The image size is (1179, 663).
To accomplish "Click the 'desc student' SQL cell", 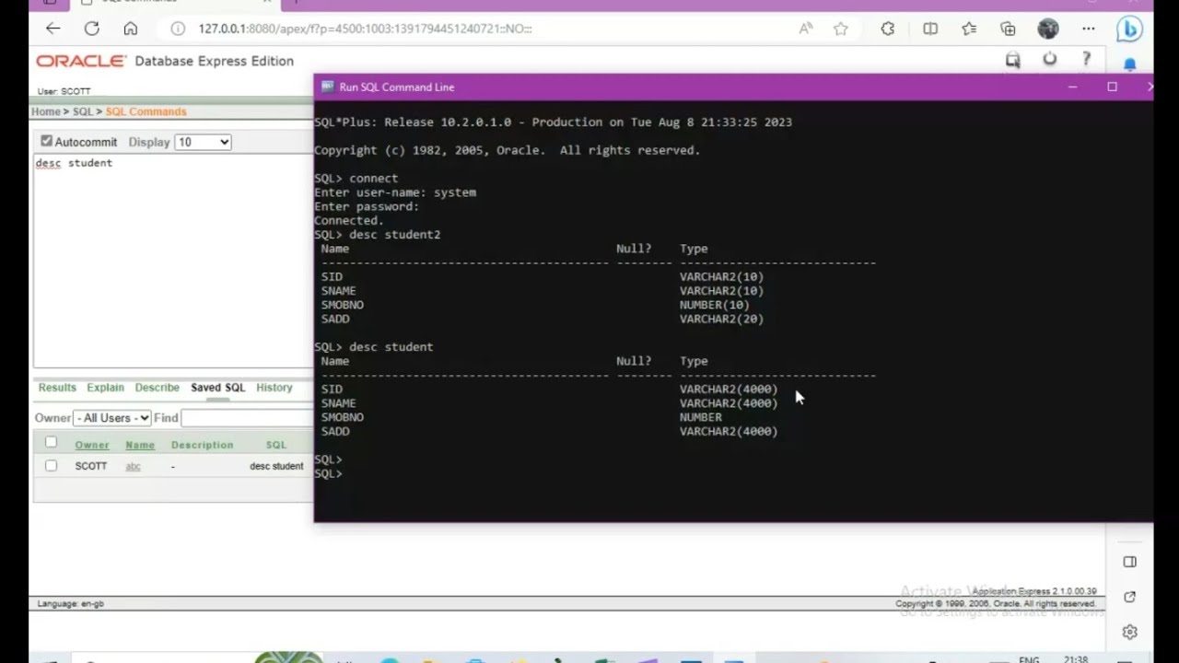I will pyautogui.click(x=276, y=466).
